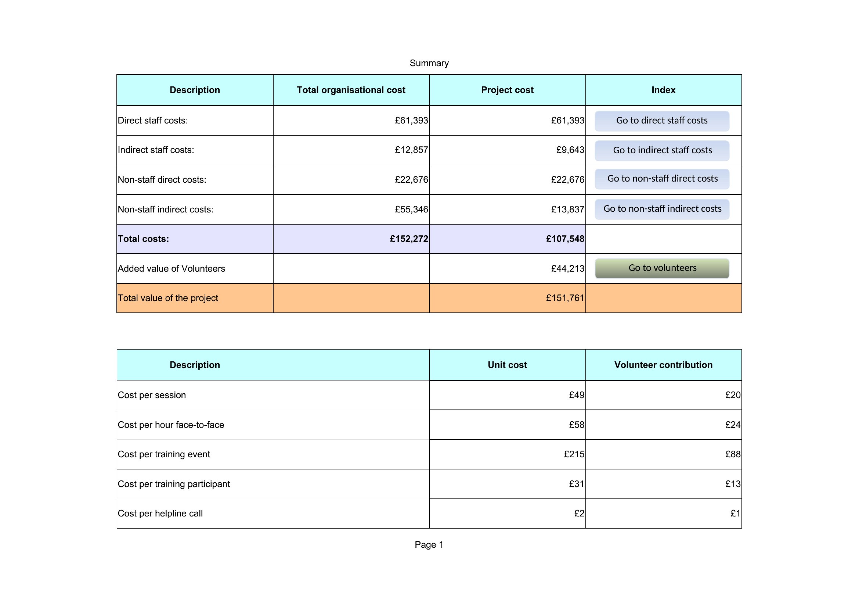Select the £151,761 total project value
This screenshot has width=859, height=608.
tap(507, 298)
